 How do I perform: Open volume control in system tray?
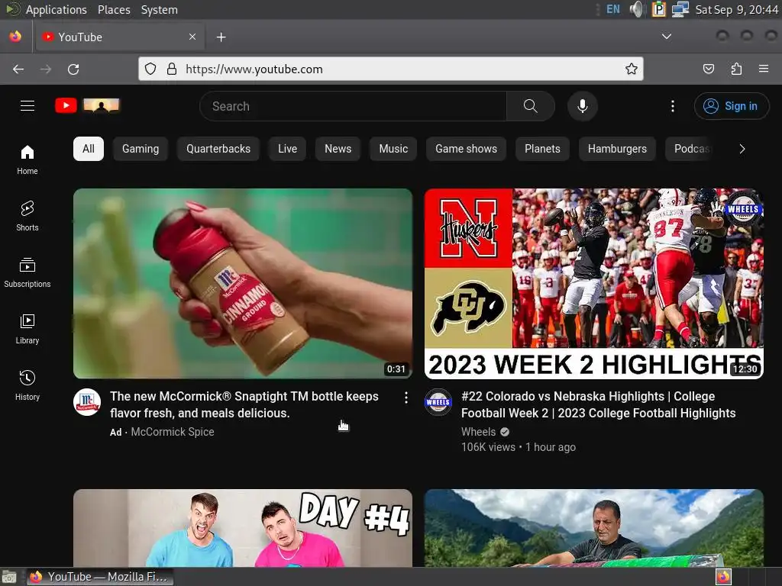pos(638,9)
